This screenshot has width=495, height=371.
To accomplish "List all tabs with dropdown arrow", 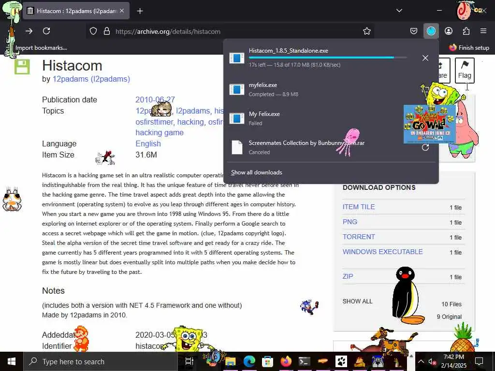I will [x=399, y=11].
